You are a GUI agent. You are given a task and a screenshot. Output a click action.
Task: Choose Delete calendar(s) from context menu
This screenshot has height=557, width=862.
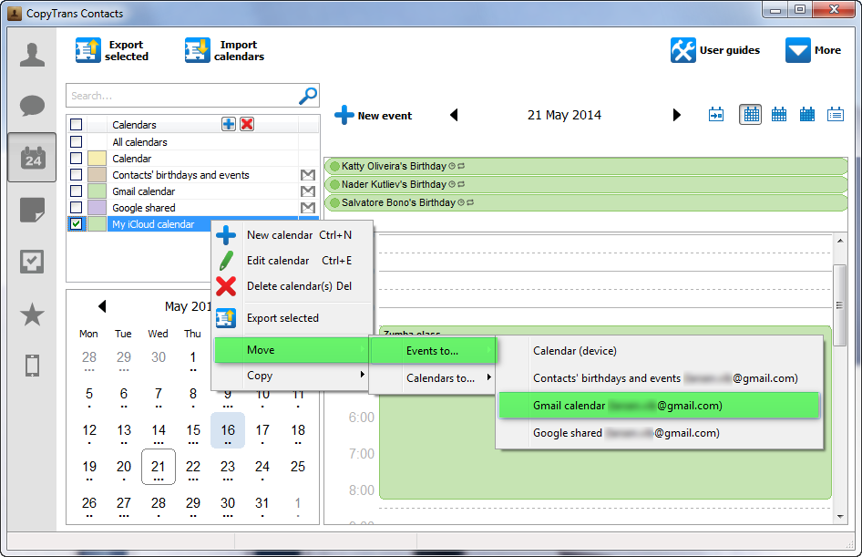(x=292, y=286)
